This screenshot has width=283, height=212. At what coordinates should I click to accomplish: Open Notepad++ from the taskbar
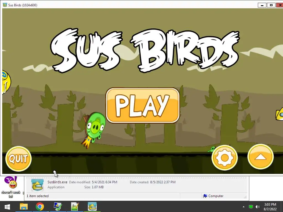coord(75,206)
